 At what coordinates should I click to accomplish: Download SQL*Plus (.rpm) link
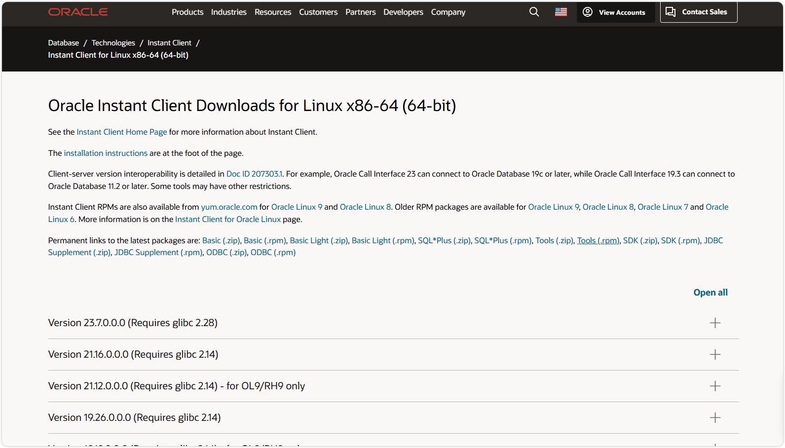coord(503,240)
